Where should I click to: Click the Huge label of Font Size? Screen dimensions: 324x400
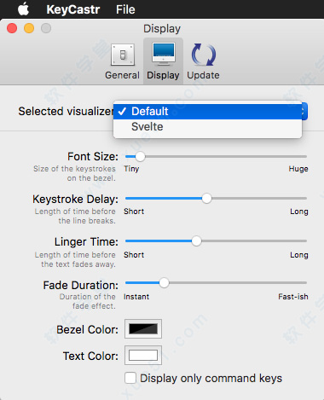tap(298, 169)
